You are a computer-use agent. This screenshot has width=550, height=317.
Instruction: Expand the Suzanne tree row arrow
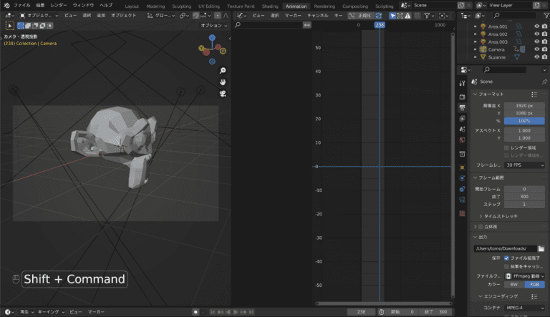click(x=476, y=57)
